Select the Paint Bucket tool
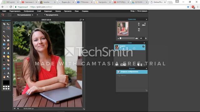The width and height of the screenshot is (200, 112). click(x=8, y=40)
